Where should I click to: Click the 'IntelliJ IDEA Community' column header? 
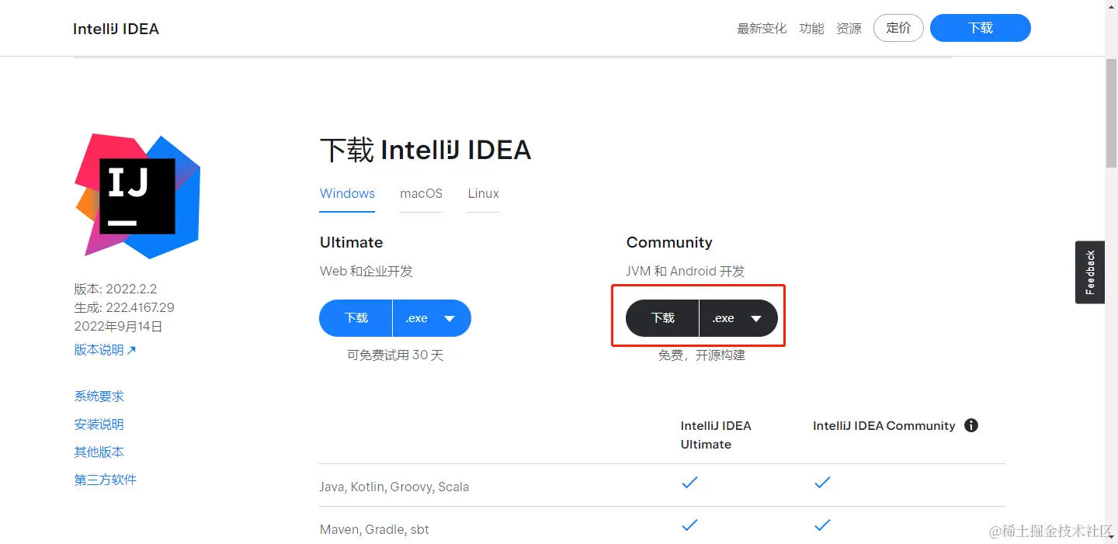pyautogui.click(x=884, y=425)
